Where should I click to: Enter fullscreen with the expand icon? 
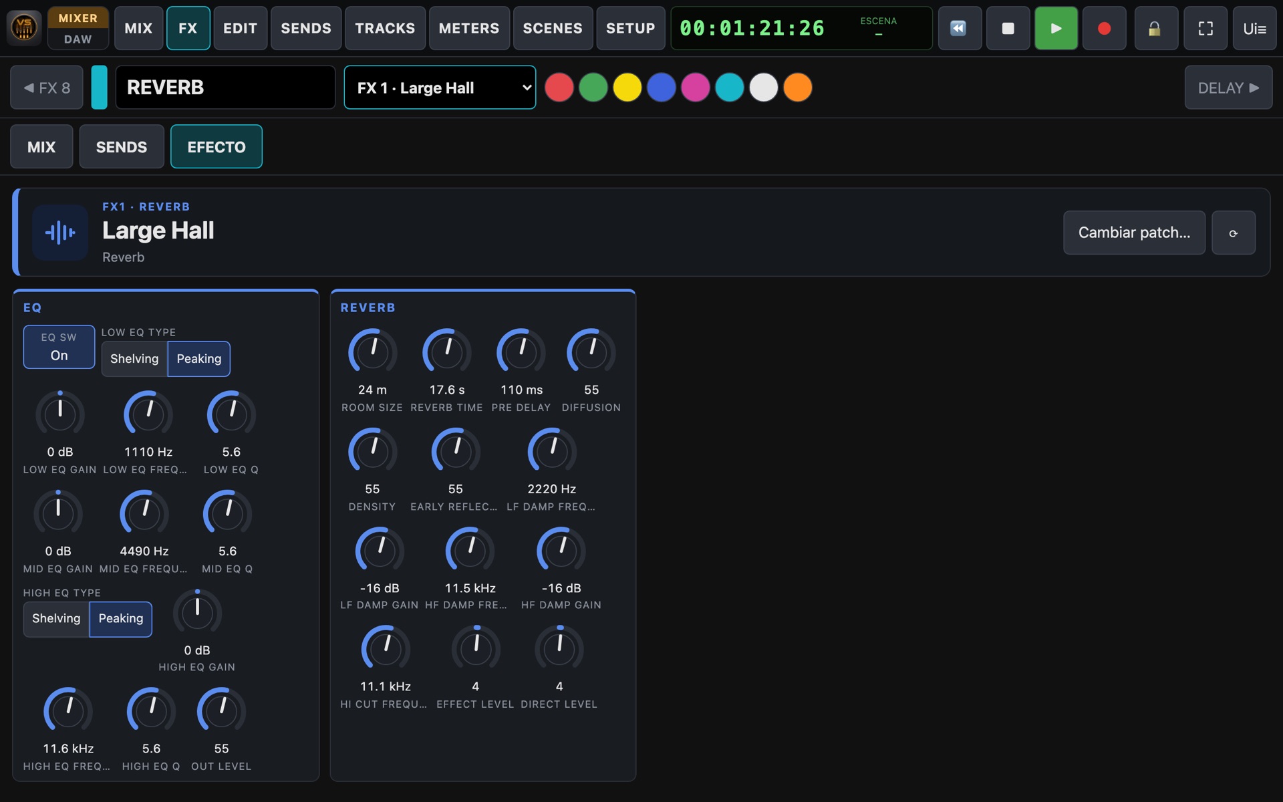coord(1205,28)
